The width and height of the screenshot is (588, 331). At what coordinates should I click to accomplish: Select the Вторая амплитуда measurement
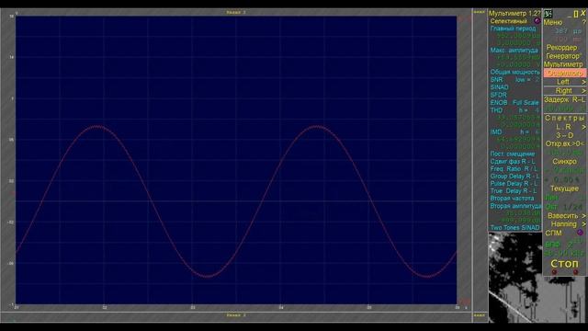[x=515, y=206]
